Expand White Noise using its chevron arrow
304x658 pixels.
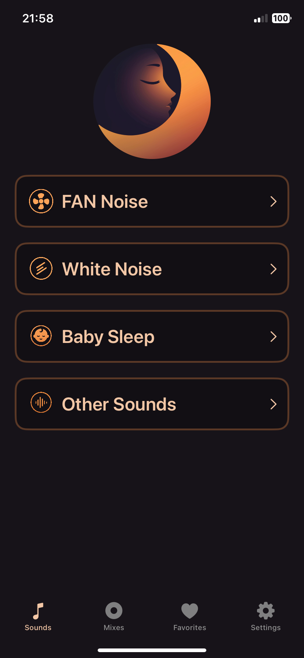(x=273, y=269)
